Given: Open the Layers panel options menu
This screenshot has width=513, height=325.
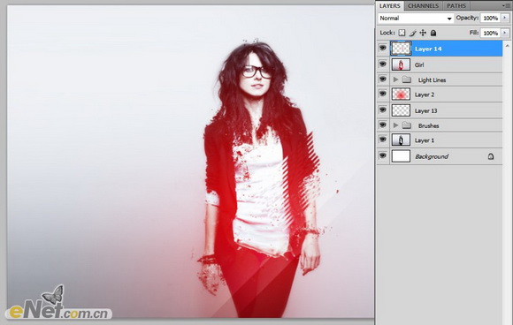Looking at the screenshot, I should (504, 5).
